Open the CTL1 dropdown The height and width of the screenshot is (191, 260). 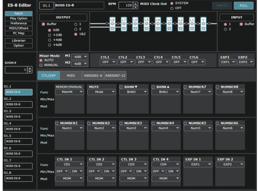(x=108, y=62)
